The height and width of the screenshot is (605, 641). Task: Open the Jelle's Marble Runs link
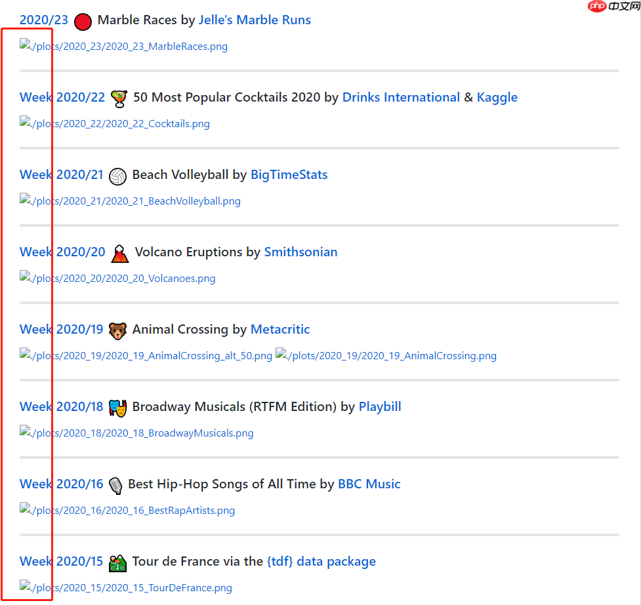pyautogui.click(x=255, y=20)
